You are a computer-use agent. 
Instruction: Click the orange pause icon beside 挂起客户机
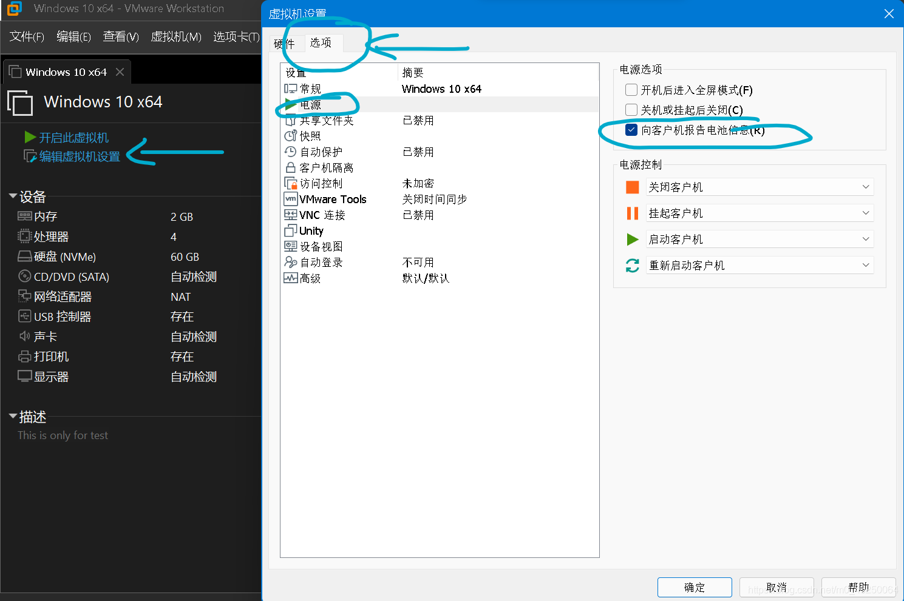[633, 213]
